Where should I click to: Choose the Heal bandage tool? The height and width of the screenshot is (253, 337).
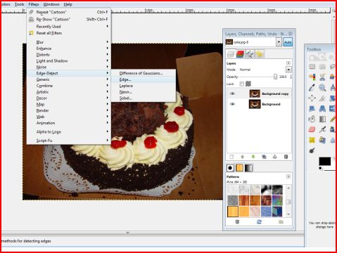click(312, 140)
